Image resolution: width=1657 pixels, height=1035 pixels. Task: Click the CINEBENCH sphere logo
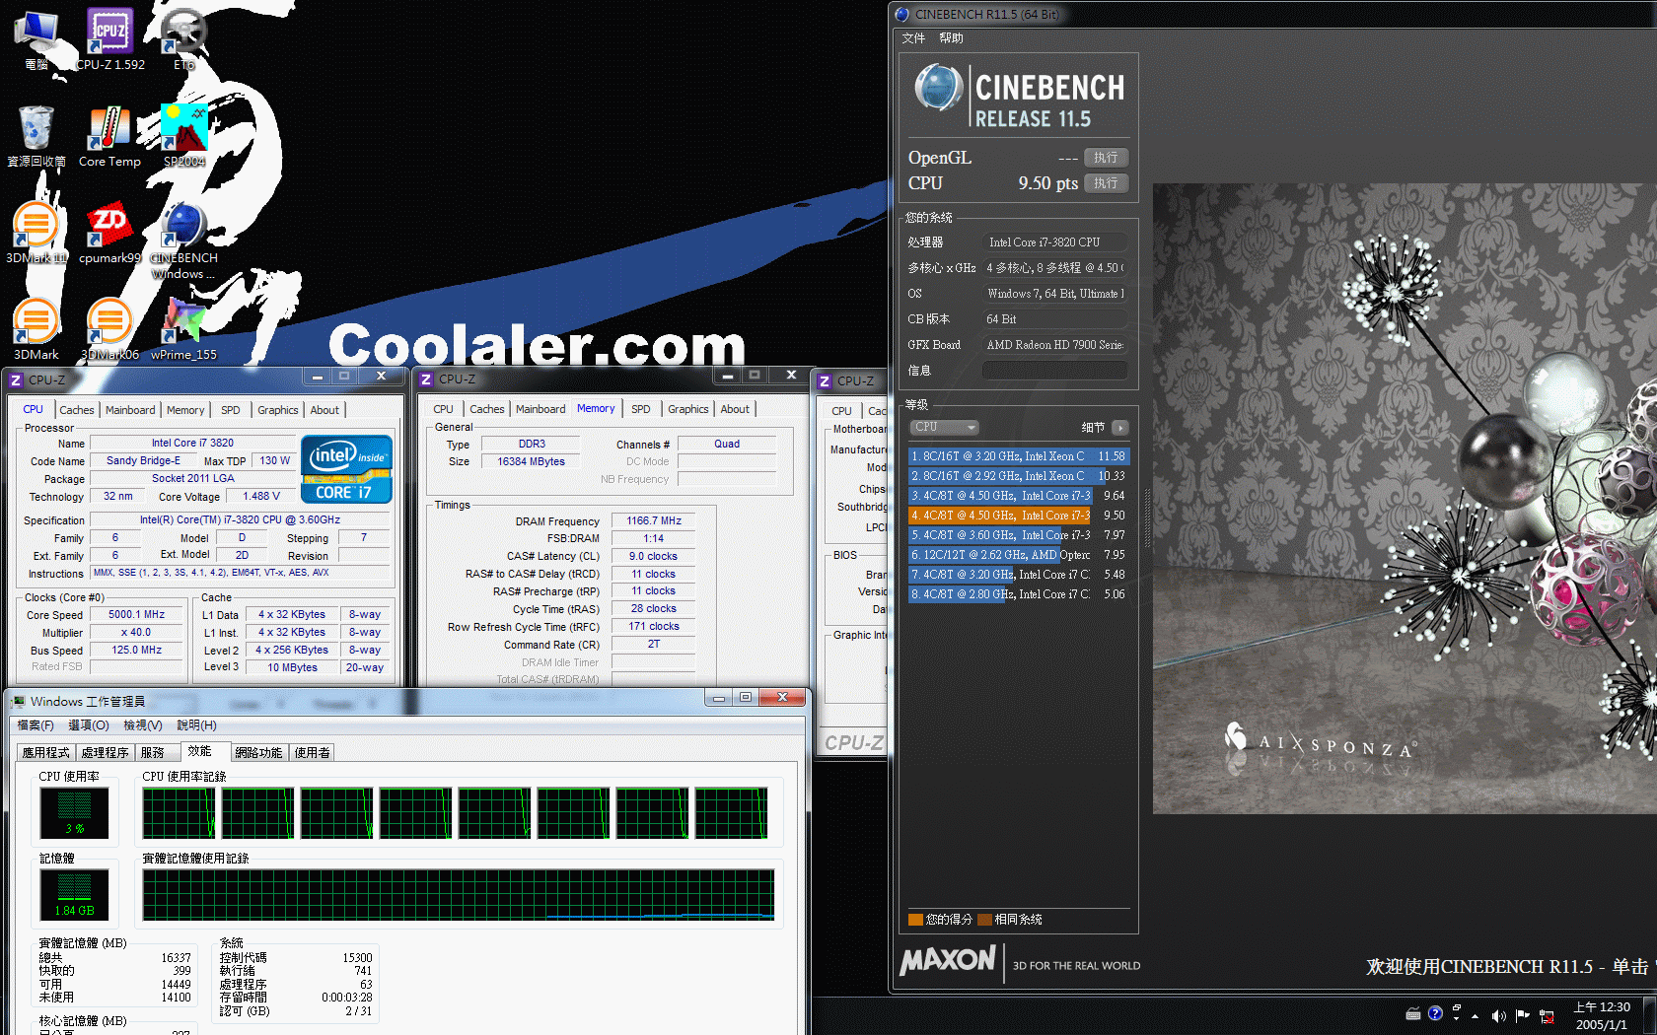pyautogui.click(x=938, y=88)
